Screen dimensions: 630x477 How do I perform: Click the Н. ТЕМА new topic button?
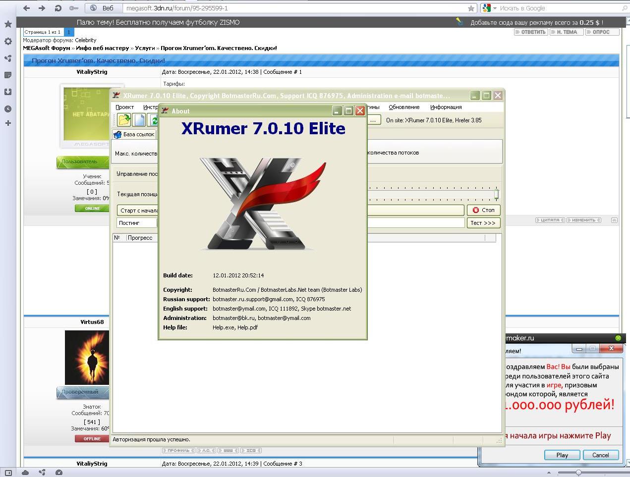[567, 32]
